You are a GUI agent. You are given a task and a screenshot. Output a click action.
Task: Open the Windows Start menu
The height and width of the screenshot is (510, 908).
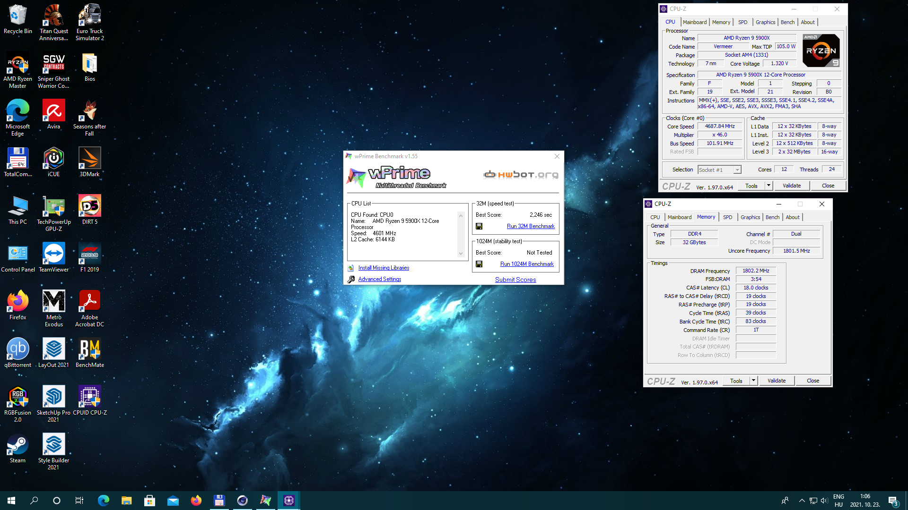click(11, 501)
